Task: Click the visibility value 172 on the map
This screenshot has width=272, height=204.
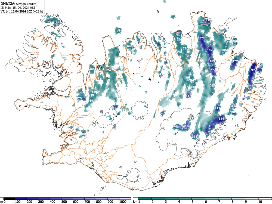Action: coord(235,61)
